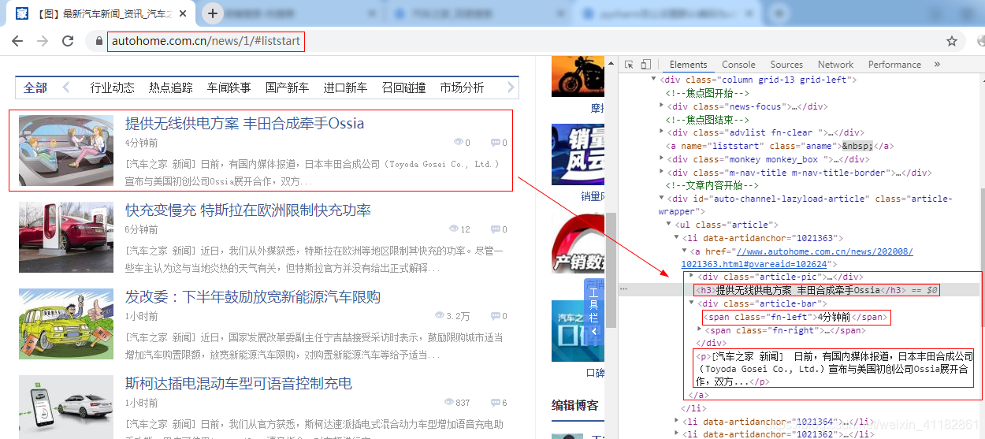Select the Elements tab
Image resolution: width=985 pixels, height=439 pixels.
click(x=688, y=65)
